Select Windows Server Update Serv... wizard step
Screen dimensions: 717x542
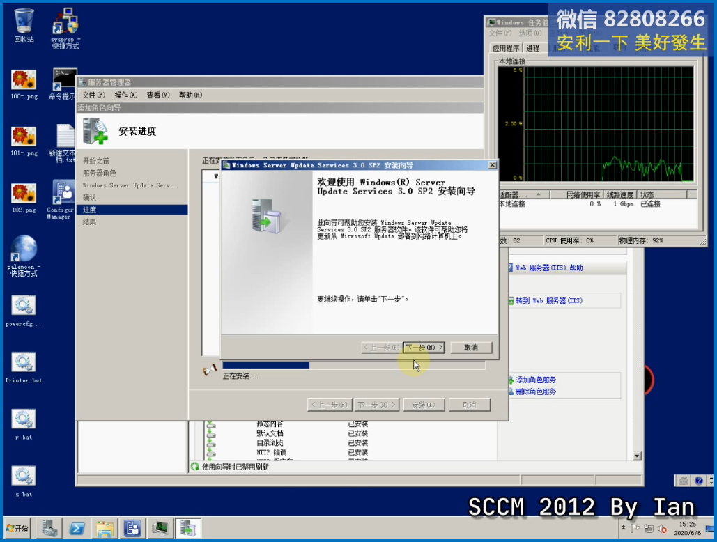point(130,185)
